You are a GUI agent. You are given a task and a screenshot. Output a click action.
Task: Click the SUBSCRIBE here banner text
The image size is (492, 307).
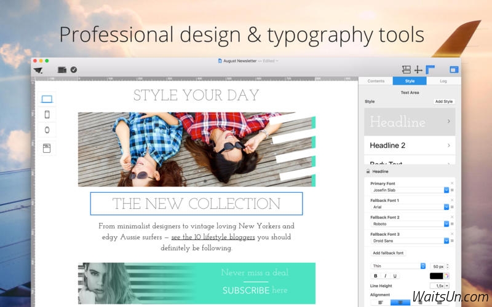click(255, 290)
